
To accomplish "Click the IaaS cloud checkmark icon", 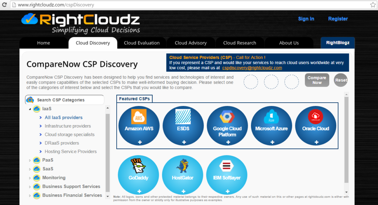I will [37, 109].
